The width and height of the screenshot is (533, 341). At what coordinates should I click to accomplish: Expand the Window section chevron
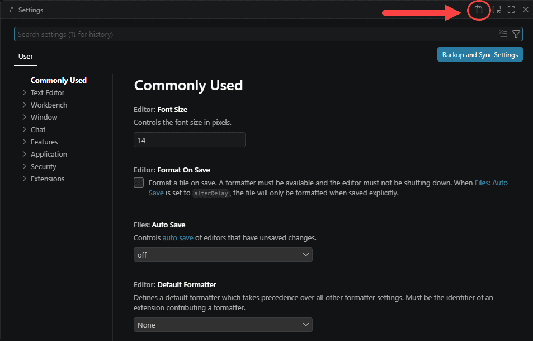pyautogui.click(x=24, y=117)
